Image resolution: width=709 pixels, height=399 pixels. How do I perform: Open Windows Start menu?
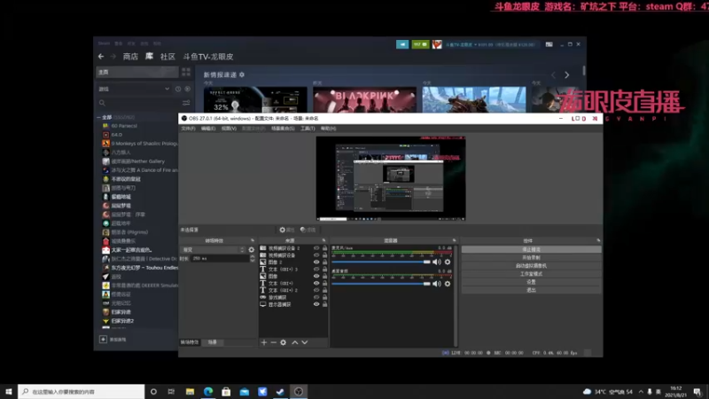point(9,392)
